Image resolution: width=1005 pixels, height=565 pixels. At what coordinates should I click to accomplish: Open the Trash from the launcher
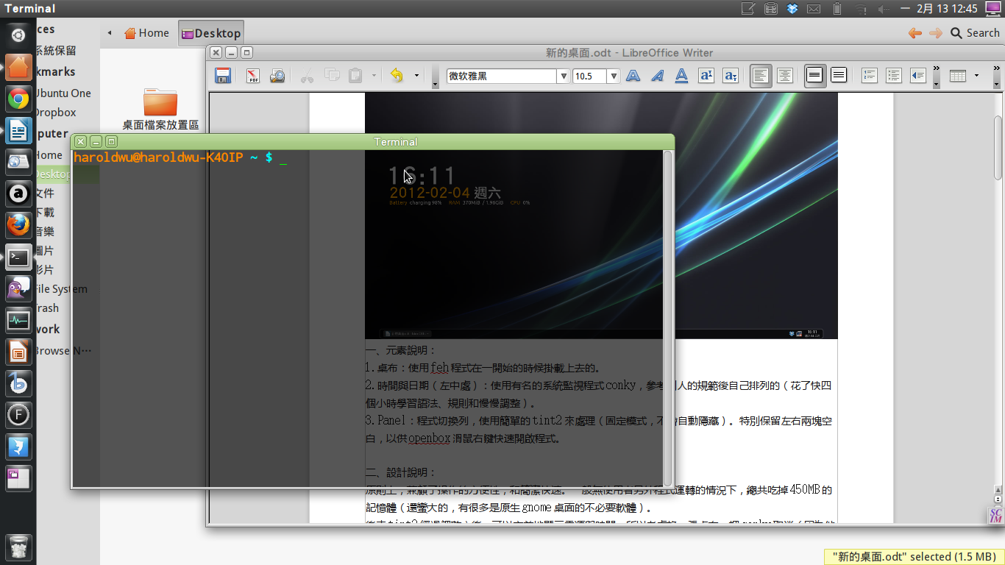(x=18, y=547)
